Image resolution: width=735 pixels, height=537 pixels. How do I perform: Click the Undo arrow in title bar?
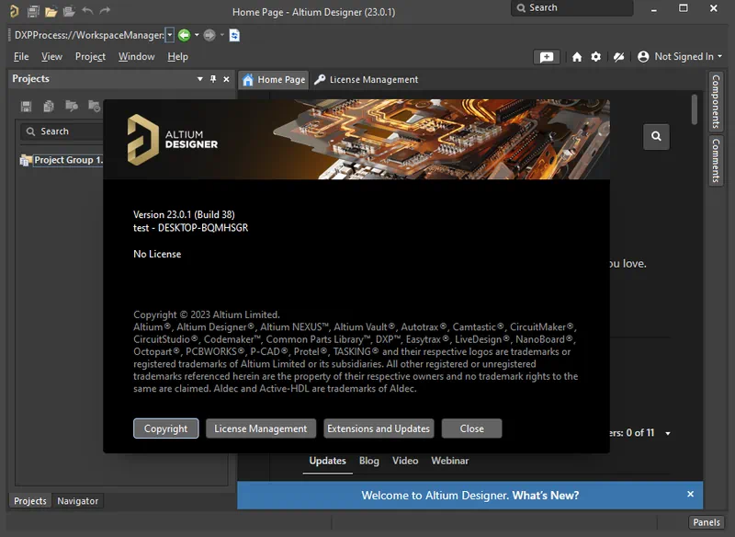[x=87, y=10]
